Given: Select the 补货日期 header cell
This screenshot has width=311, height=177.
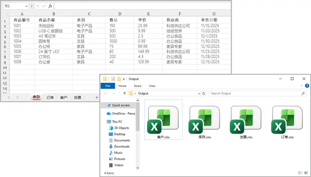Looking at the screenshot, I should point(214,20).
